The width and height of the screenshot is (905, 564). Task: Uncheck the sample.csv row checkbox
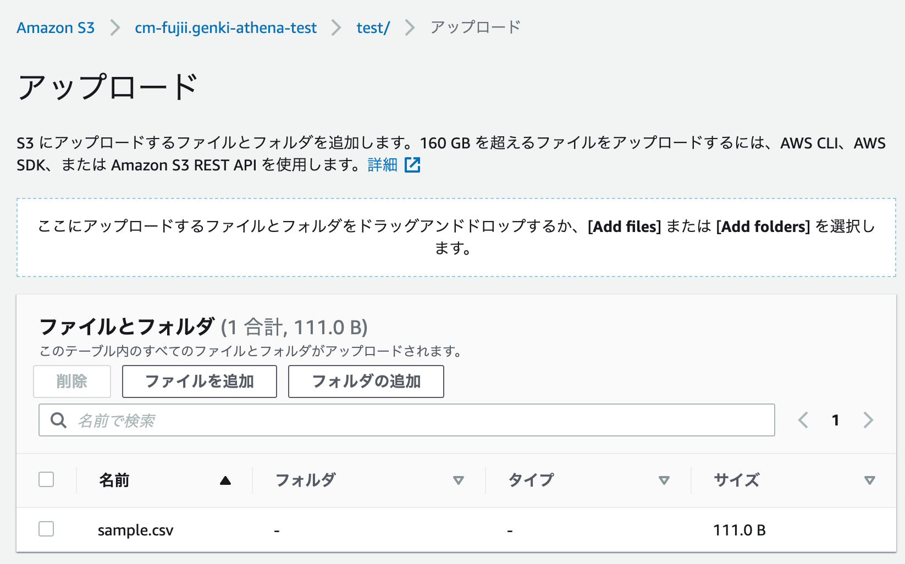pyautogui.click(x=46, y=529)
